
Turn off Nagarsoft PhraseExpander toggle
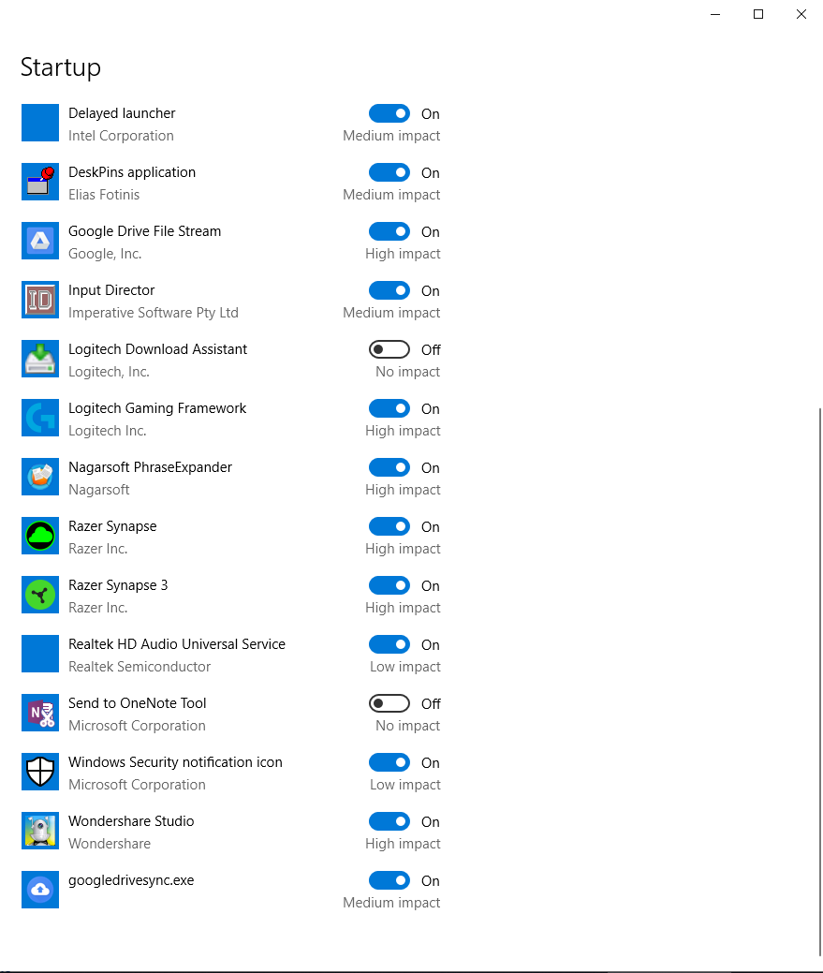(x=389, y=467)
